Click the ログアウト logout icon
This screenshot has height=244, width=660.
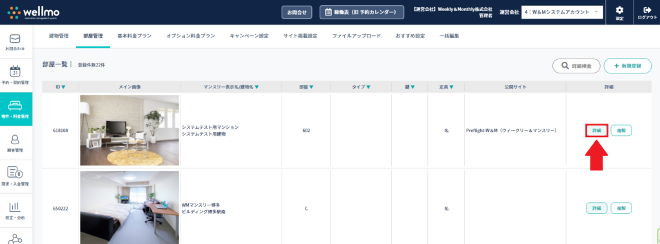(647, 13)
